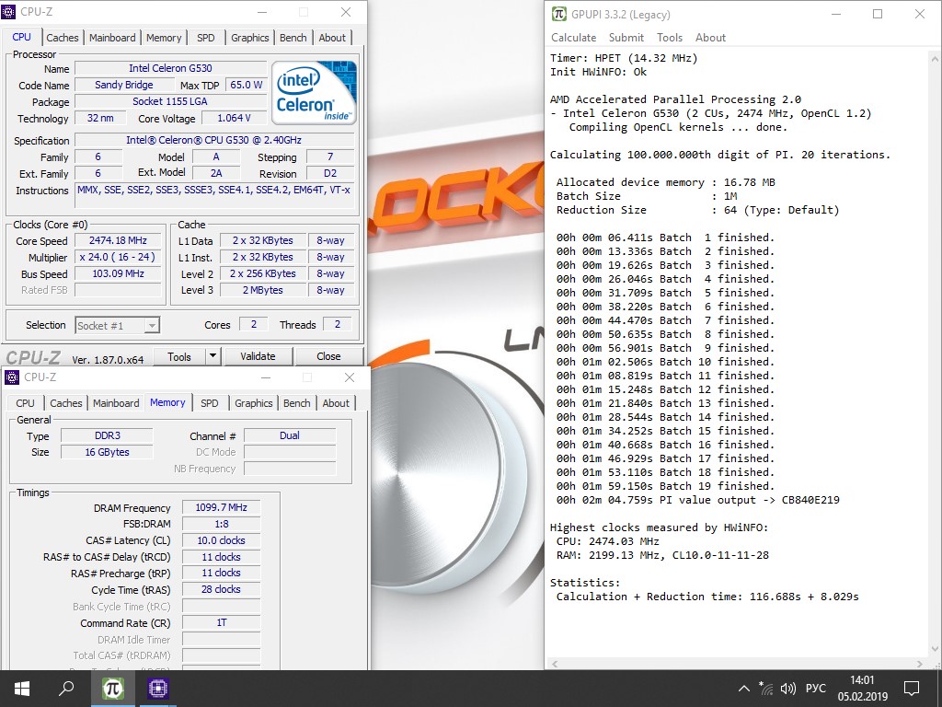Screen dimensions: 942x707
Task: Expand the Tools dropdown arrow in CPU-Z
Action: (213, 356)
